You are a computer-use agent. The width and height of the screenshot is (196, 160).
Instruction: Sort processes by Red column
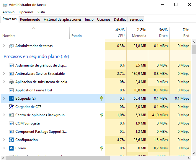[180, 33]
